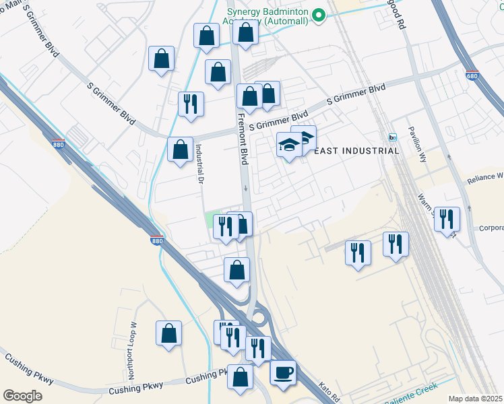Select the shopping bag marker near Northport Loop W

[168, 333]
